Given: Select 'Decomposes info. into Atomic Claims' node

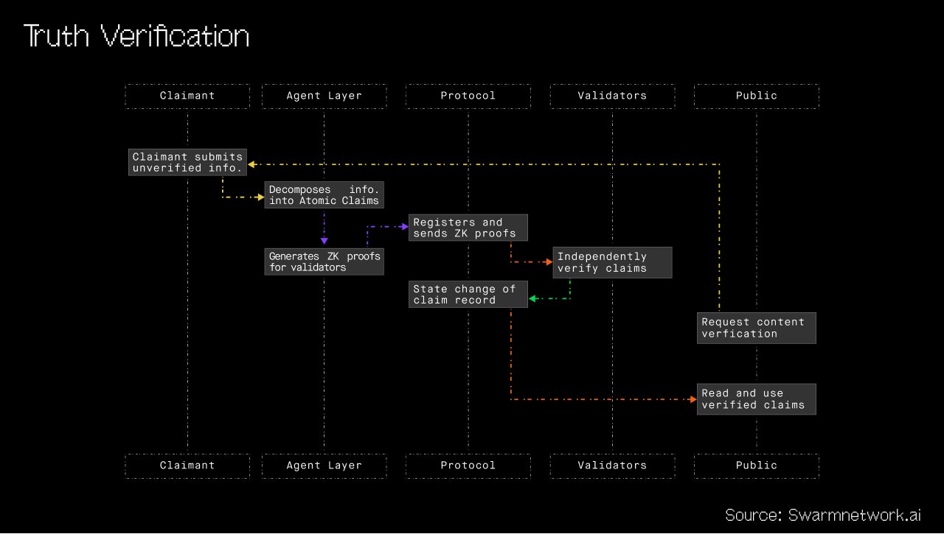Looking at the screenshot, I should pyautogui.click(x=324, y=195).
